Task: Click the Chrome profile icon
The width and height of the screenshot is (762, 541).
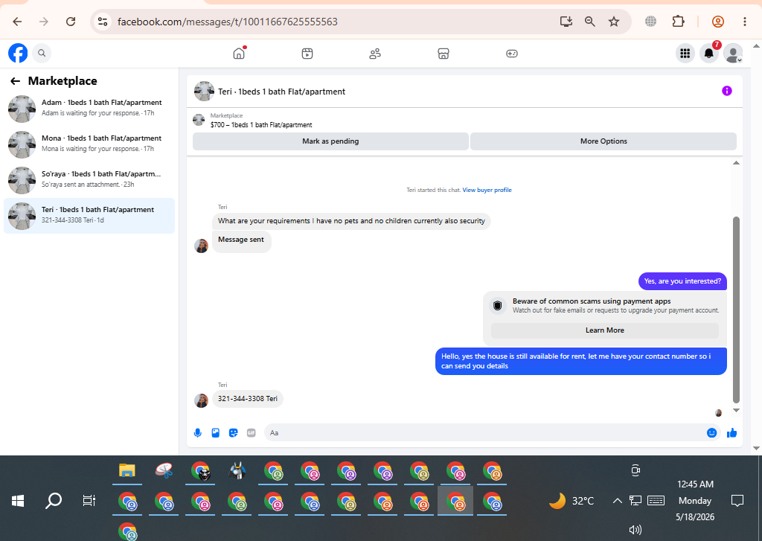Action: (x=718, y=22)
